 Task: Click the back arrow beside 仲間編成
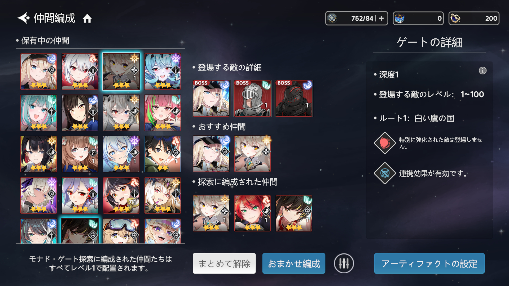coord(24,18)
